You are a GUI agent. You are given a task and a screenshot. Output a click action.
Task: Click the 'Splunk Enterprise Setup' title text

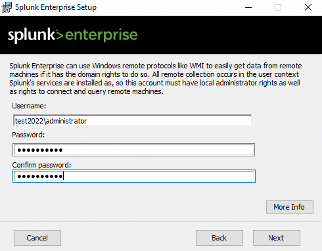click(x=56, y=7)
